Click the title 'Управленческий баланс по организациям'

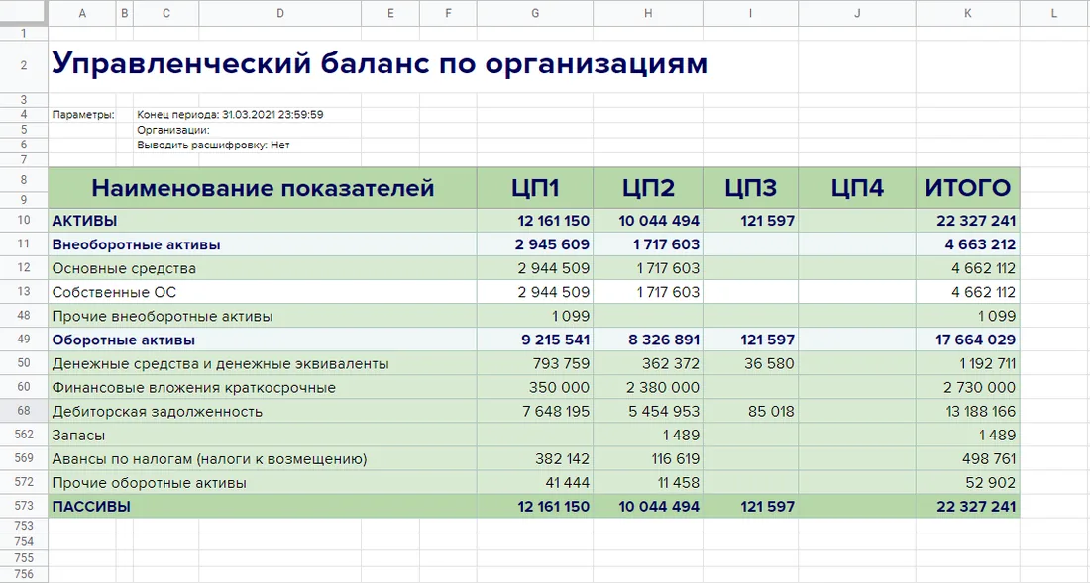point(380,64)
